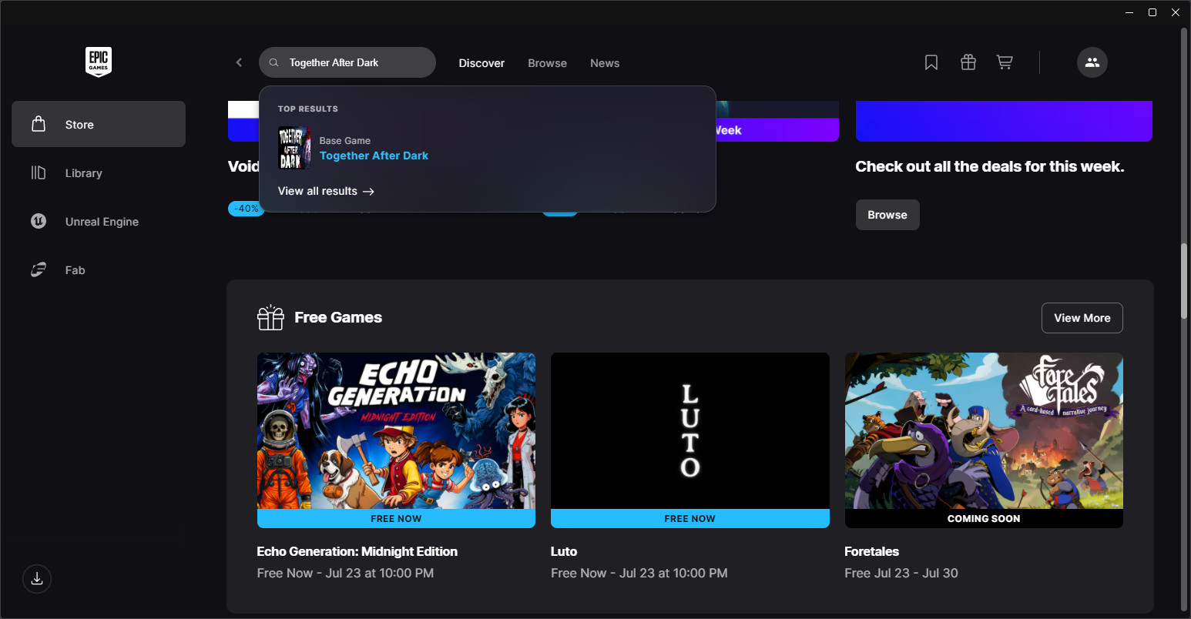Open the Store section
1191x619 pixels.
tap(99, 124)
